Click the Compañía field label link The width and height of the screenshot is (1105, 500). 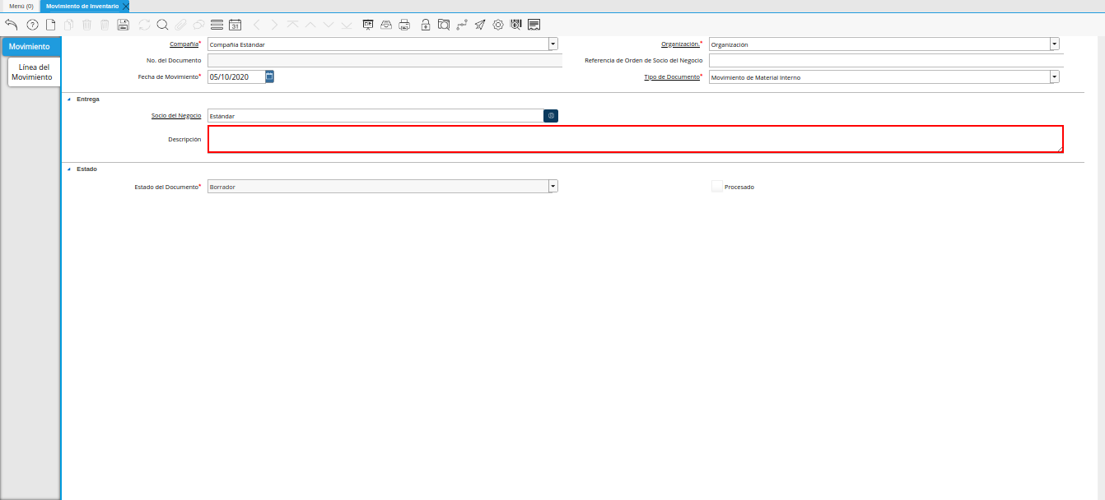pyautogui.click(x=184, y=44)
